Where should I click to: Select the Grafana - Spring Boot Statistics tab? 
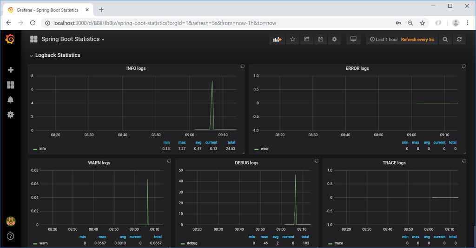point(47,10)
